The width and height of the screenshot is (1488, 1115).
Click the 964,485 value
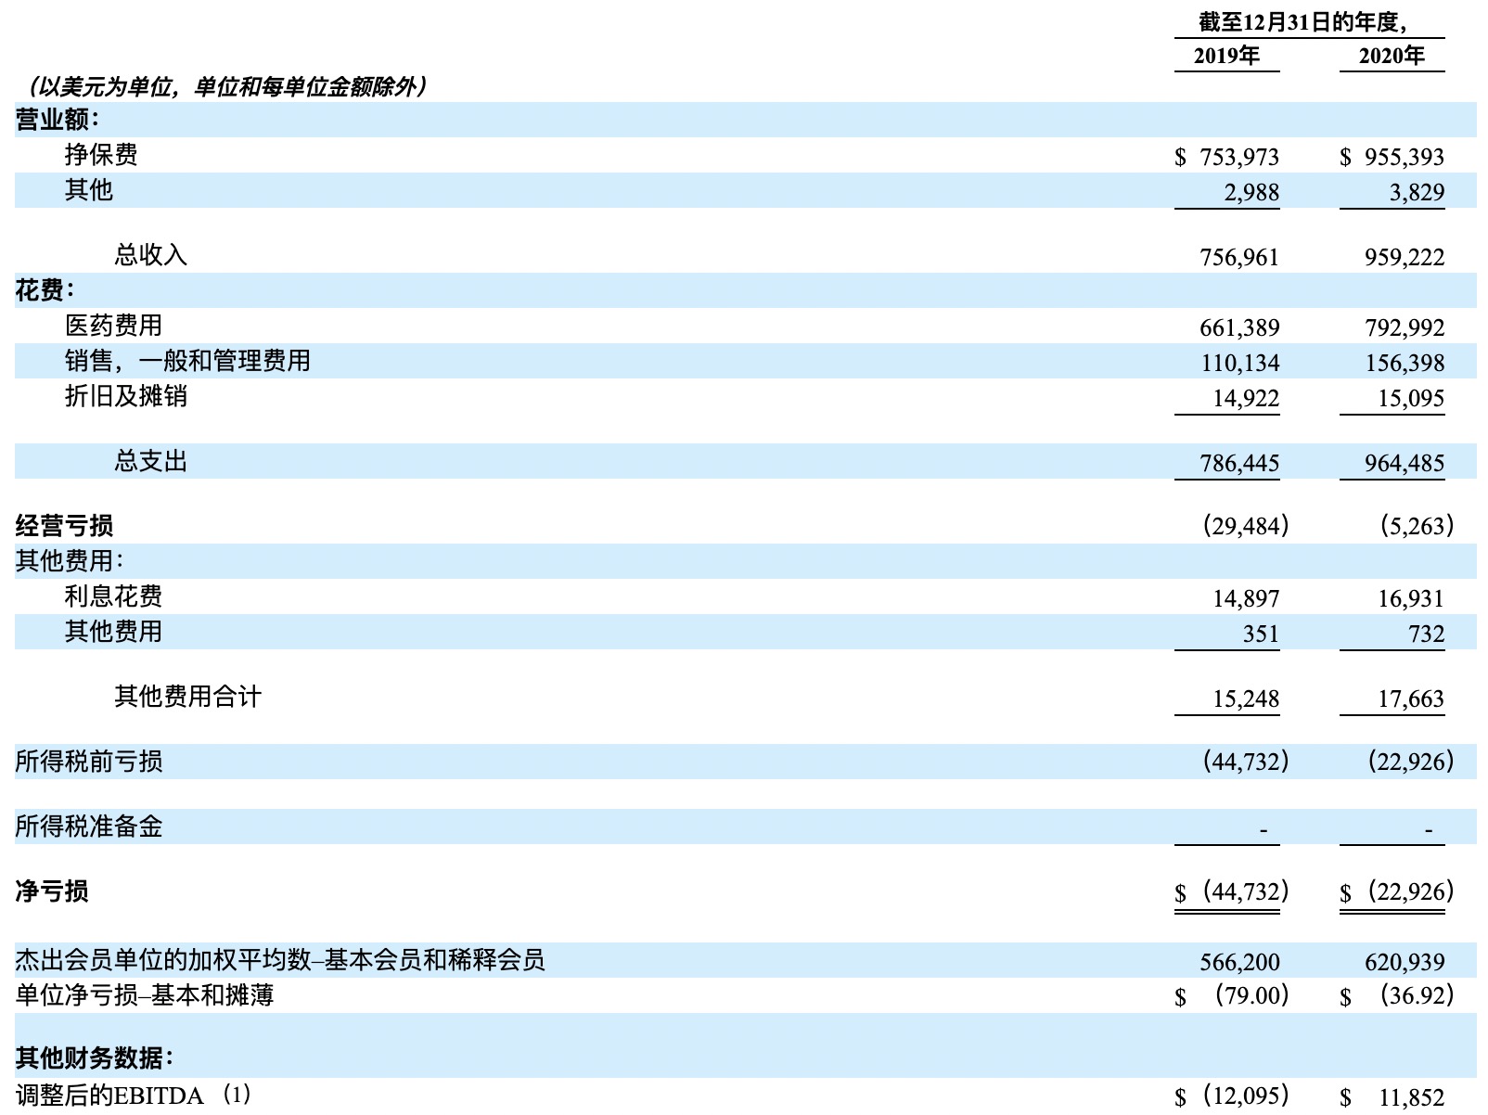1405,463
